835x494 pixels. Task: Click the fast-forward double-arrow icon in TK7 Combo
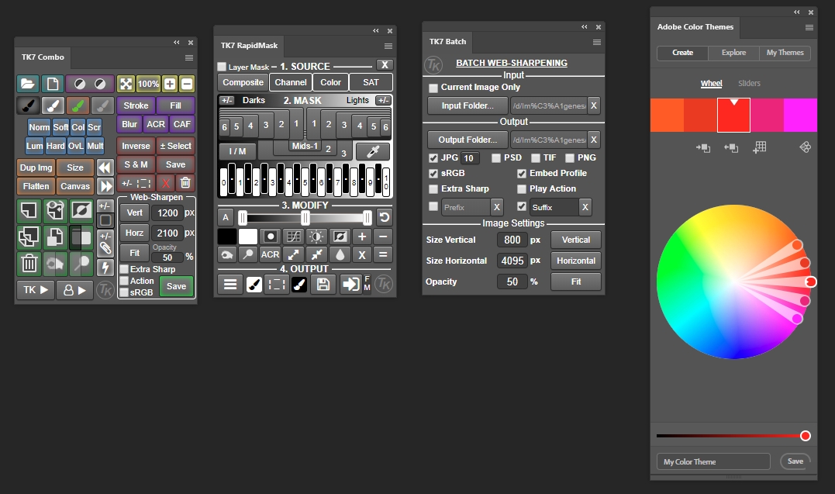(105, 186)
